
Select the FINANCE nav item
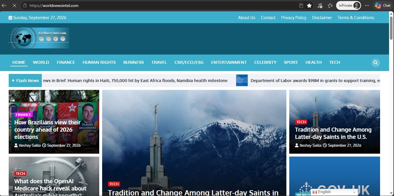coord(66,62)
